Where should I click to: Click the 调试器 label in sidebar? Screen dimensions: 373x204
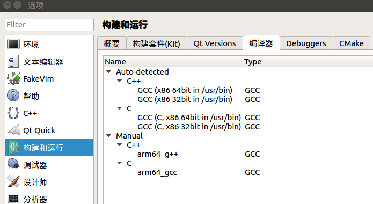click(35, 165)
